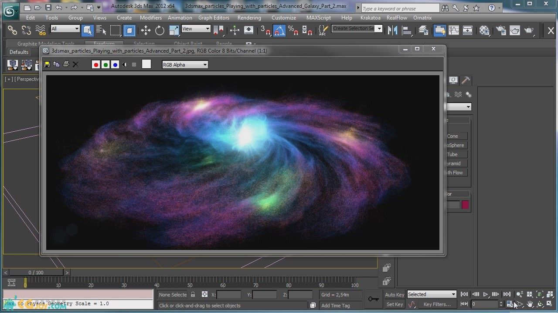Play the animation
This screenshot has width=558, height=313.
(x=486, y=294)
